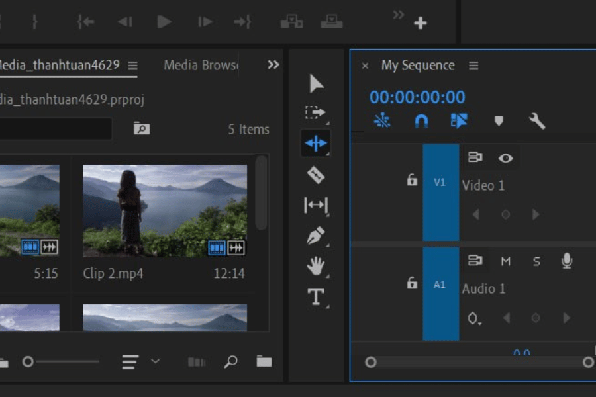
Task: Select the Razor tool
Action: click(316, 175)
